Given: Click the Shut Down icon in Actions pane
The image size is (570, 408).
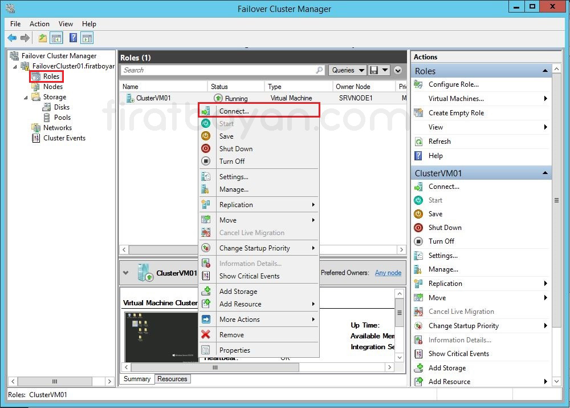Looking at the screenshot, I should (x=418, y=228).
